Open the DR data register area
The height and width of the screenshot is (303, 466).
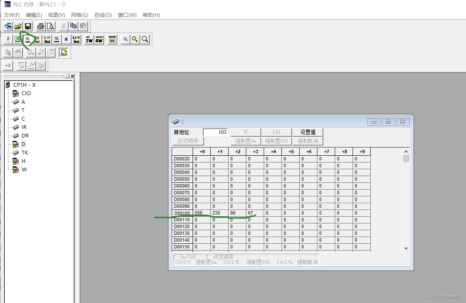(25, 136)
